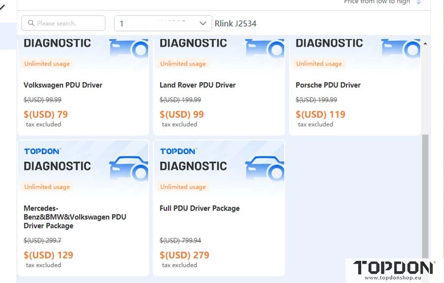Click the scrollbar up arrow
The image size is (444, 283).
pos(425,43)
